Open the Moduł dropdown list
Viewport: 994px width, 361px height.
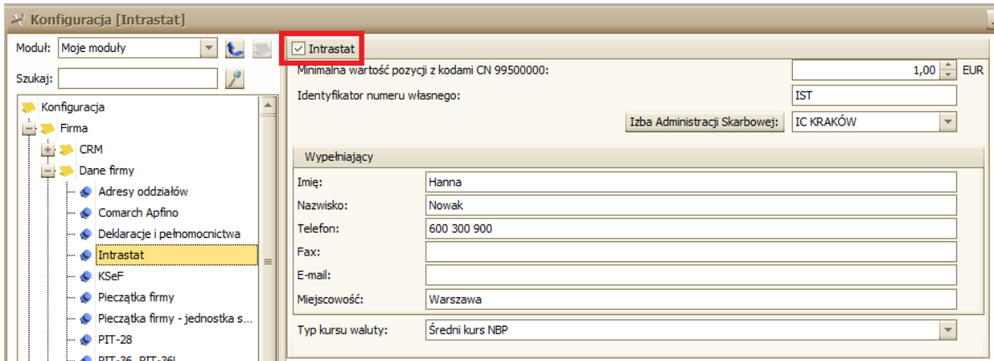pyautogui.click(x=210, y=49)
